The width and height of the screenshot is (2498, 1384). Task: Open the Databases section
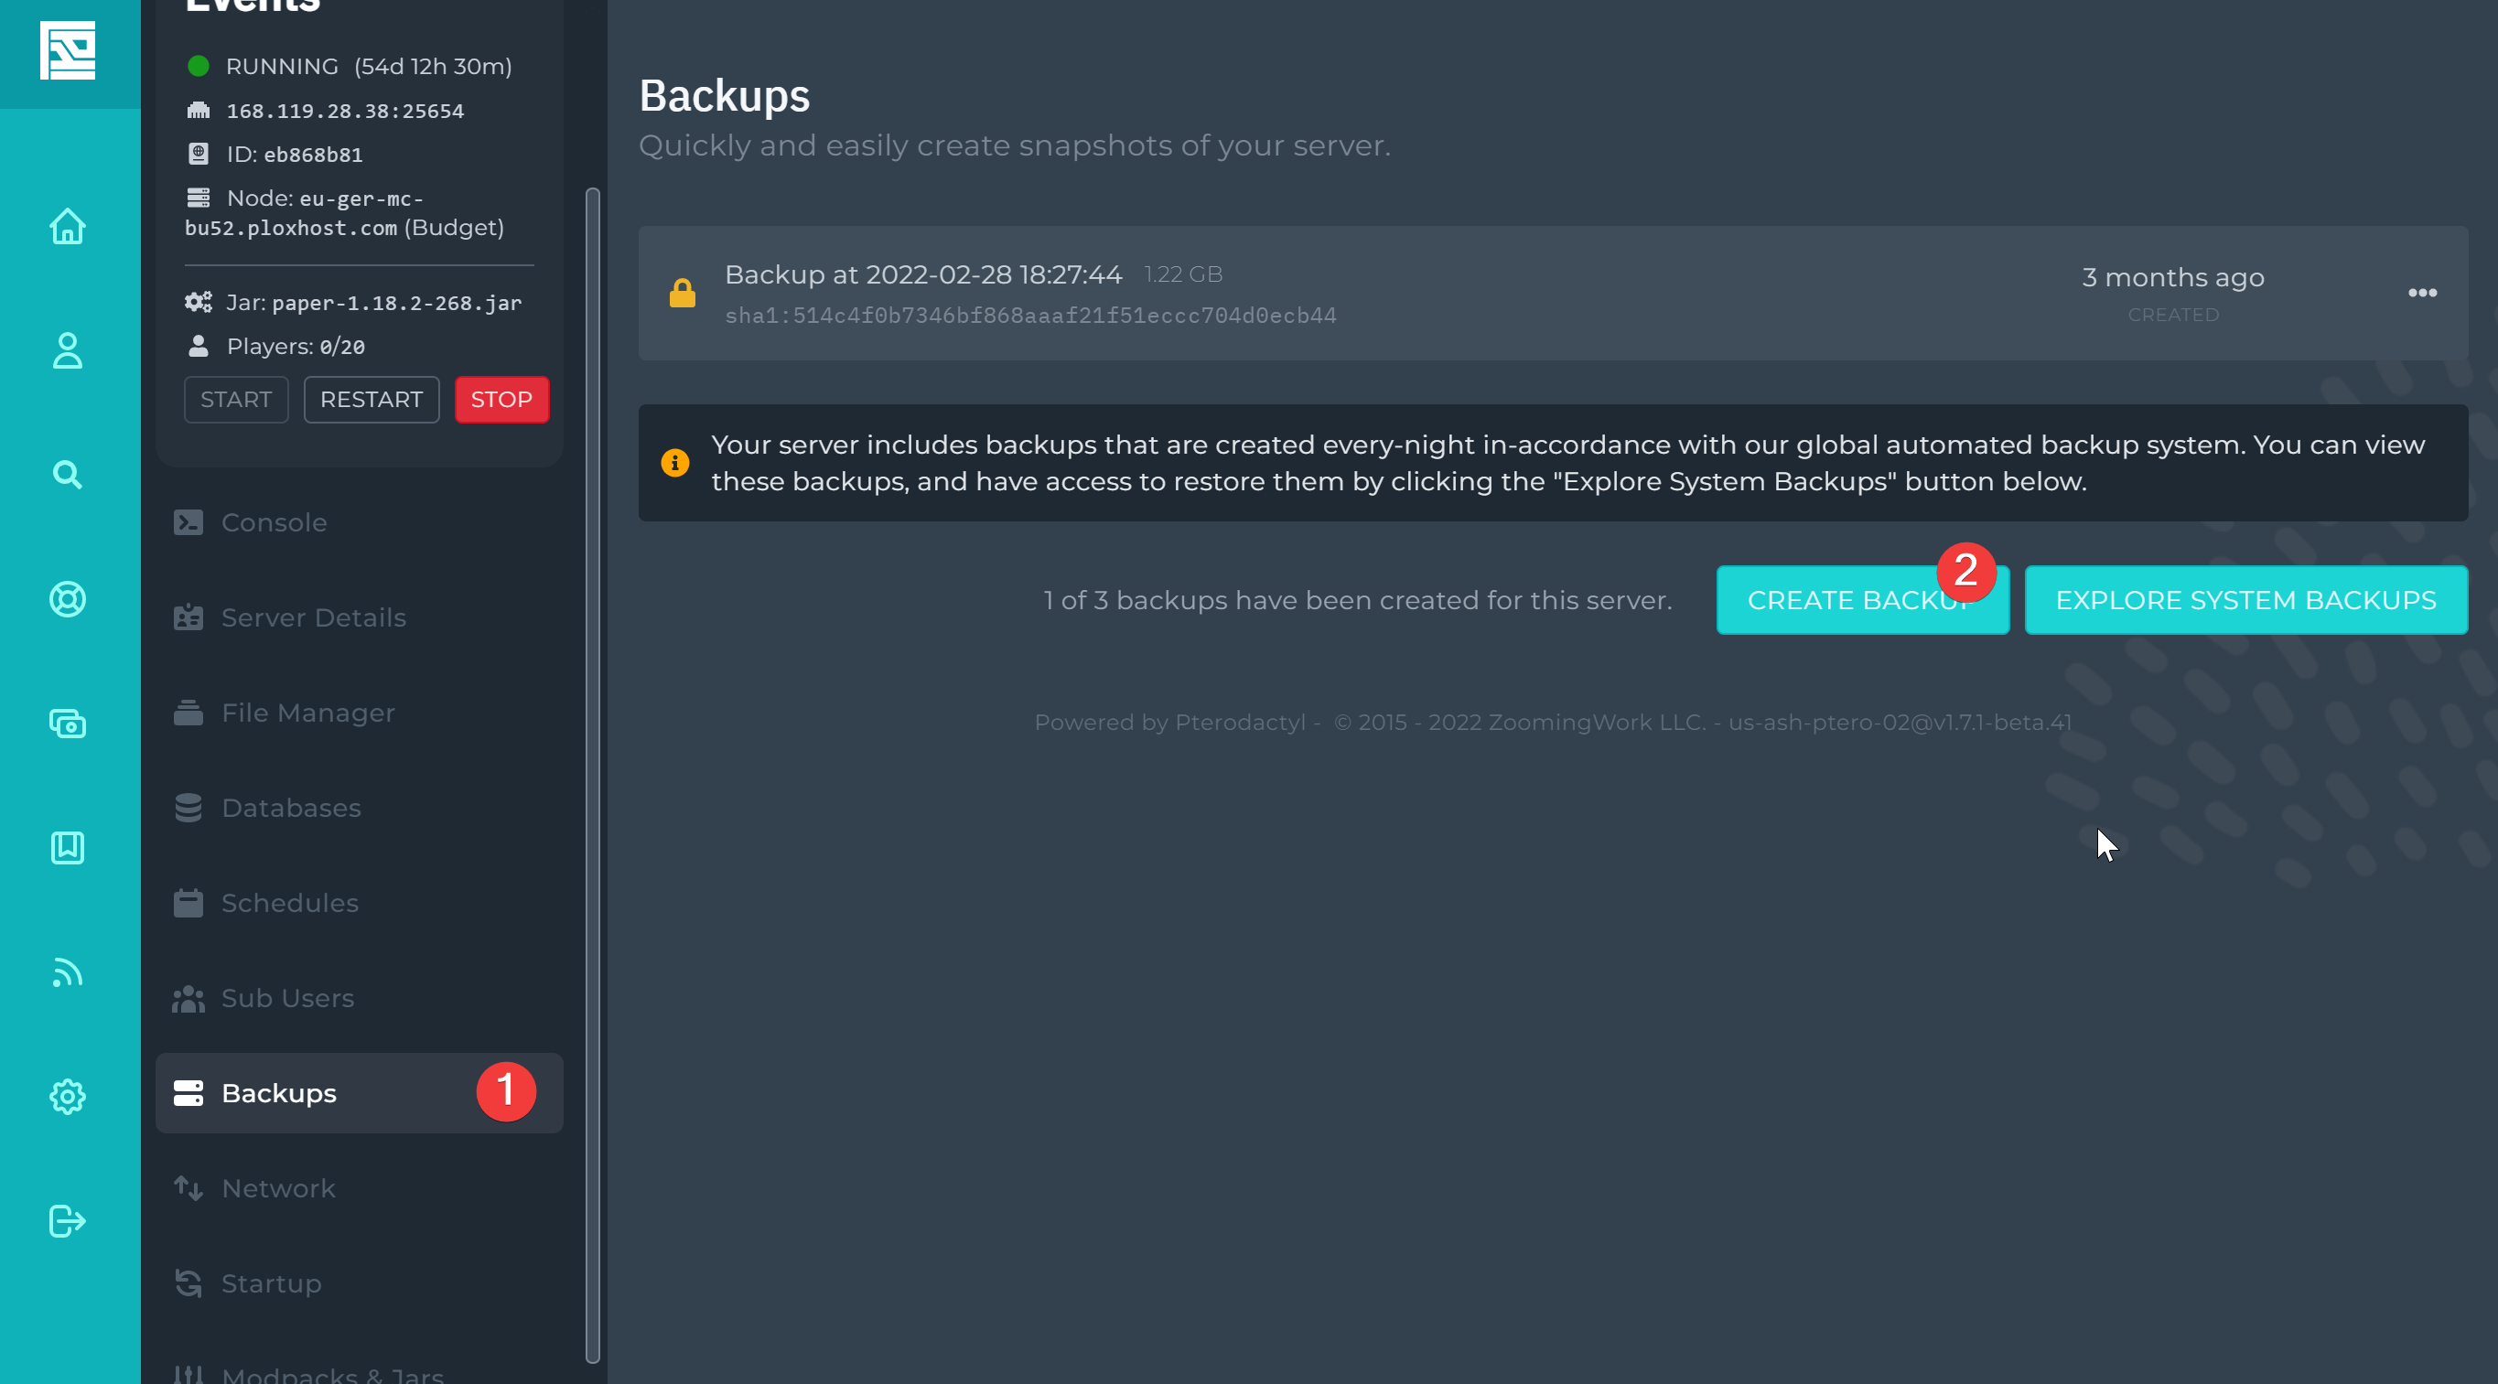[x=290, y=806]
